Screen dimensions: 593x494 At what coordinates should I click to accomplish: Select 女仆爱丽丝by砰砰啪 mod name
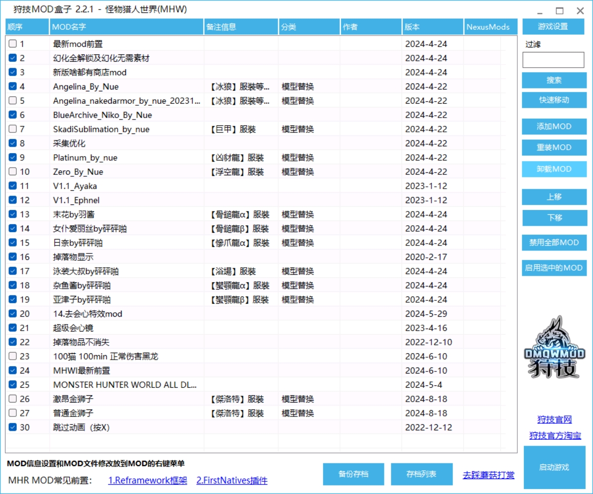coord(90,229)
